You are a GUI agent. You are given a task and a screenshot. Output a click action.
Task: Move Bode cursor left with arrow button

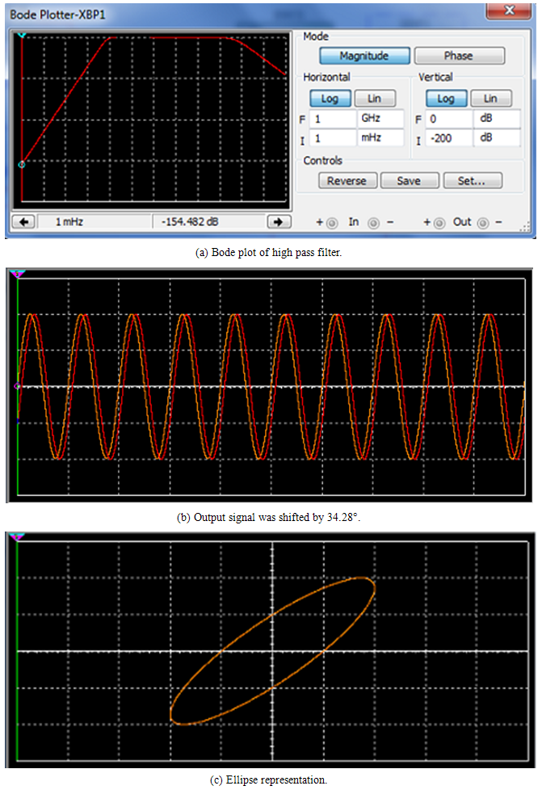pos(23,221)
